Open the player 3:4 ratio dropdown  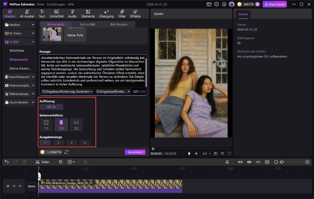tap(206, 154)
